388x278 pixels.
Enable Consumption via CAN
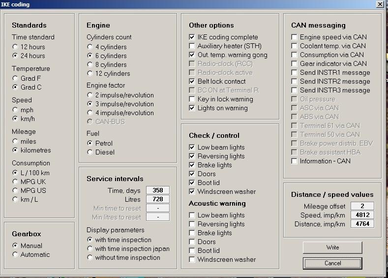[x=294, y=55]
